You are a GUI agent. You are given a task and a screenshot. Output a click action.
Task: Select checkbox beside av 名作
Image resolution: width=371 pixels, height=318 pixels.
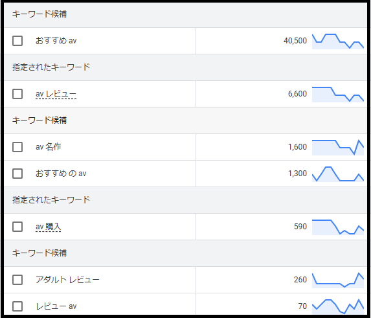tap(17, 147)
